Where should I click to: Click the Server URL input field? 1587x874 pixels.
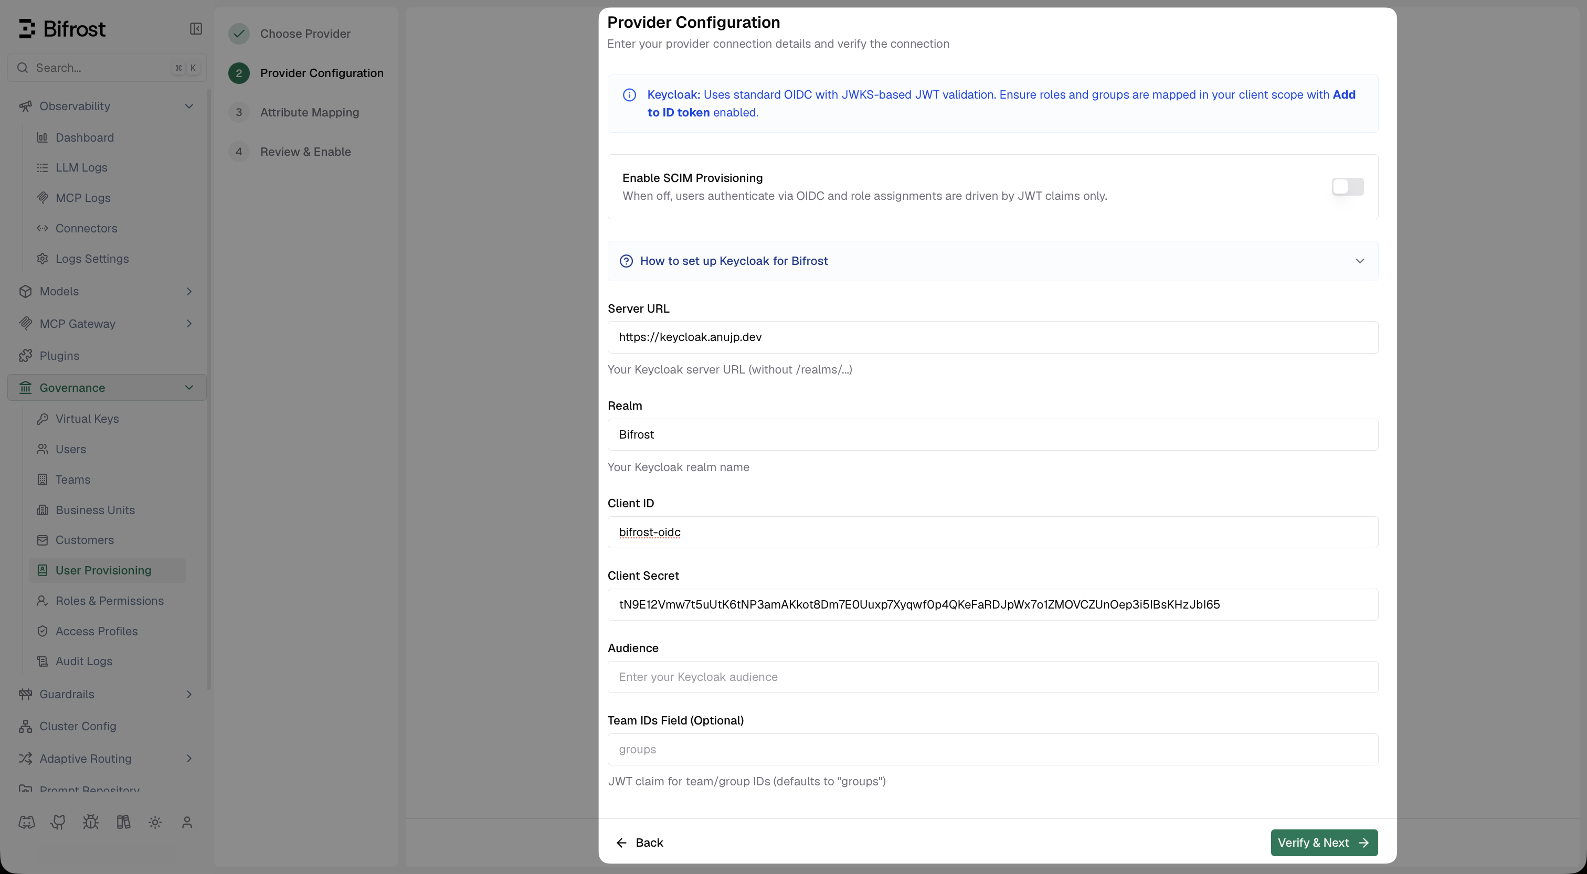(x=992, y=337)
